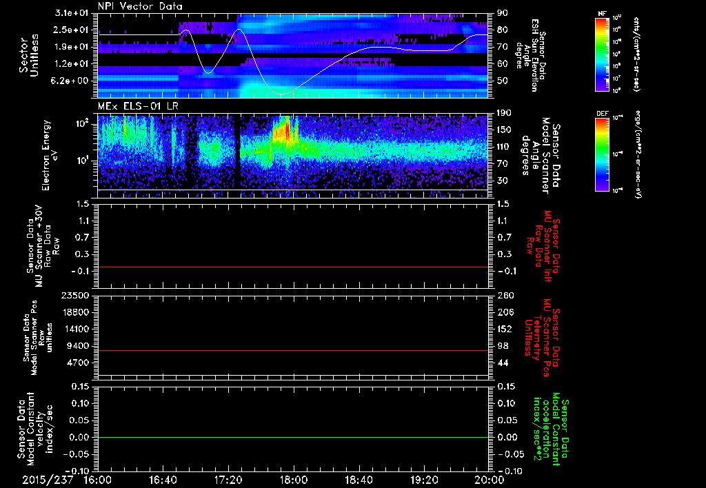Click the 98 telemetry tick value
The width and height of the screenshot is (706, 488).
point(503,346)
